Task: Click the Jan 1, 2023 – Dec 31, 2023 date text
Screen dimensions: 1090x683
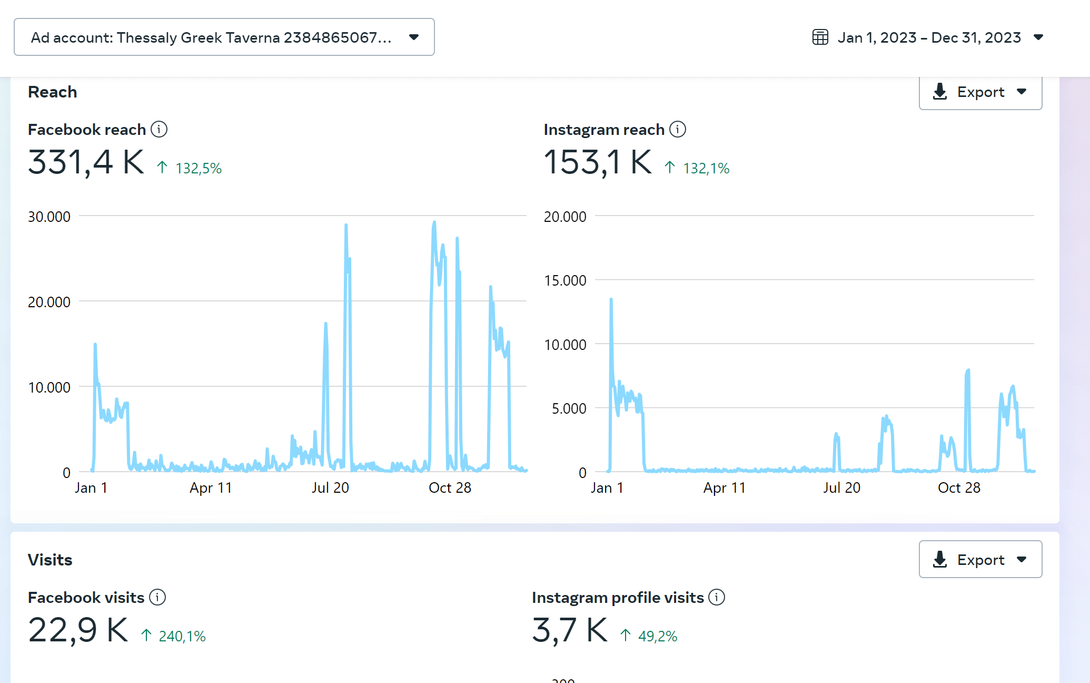Action: click(929, 37)
